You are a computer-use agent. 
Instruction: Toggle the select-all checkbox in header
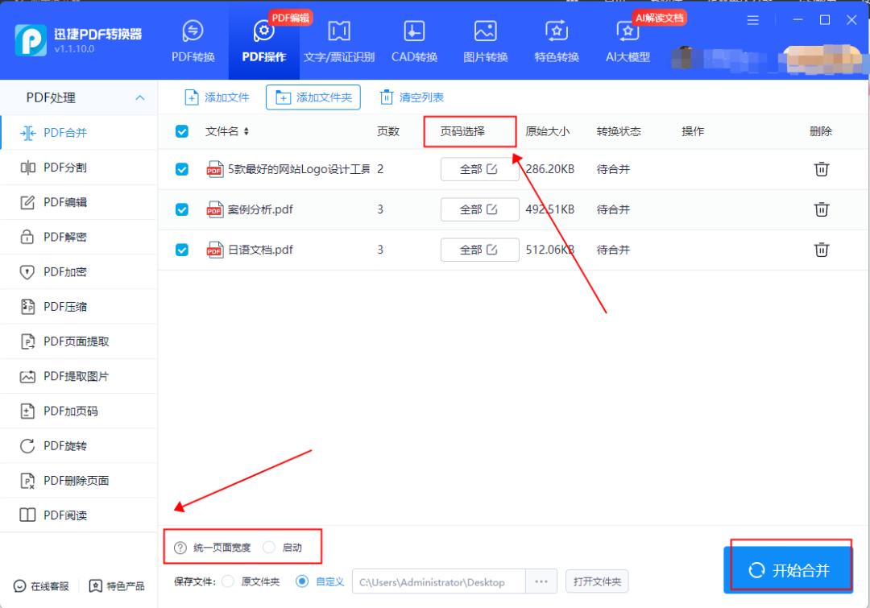182,131
